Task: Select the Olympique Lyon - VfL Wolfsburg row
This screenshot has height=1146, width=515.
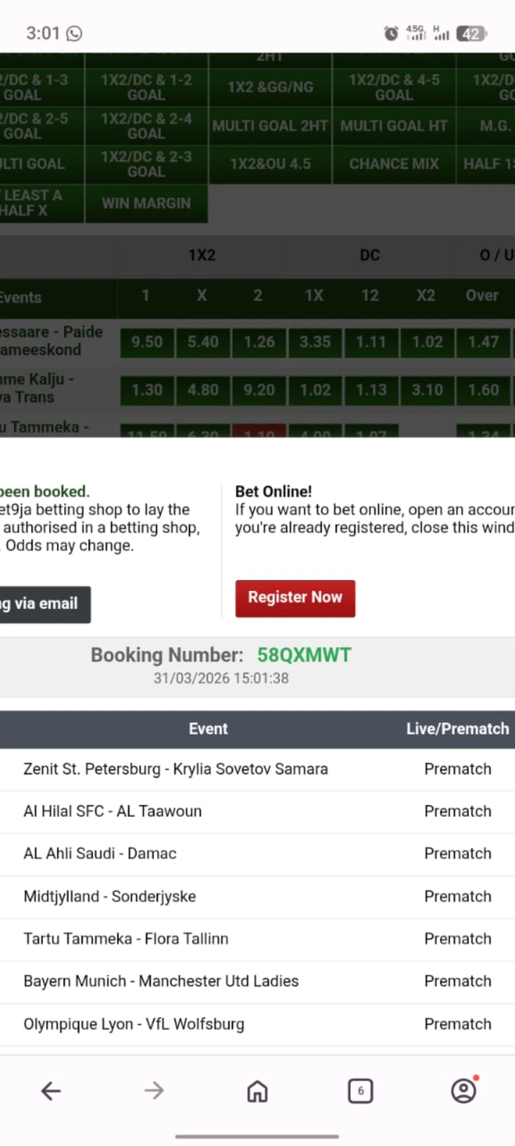Action: pos(134,1024)
